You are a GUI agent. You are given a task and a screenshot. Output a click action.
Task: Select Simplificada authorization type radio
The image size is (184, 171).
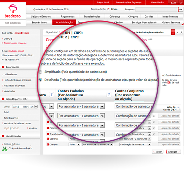click(40, 72)
